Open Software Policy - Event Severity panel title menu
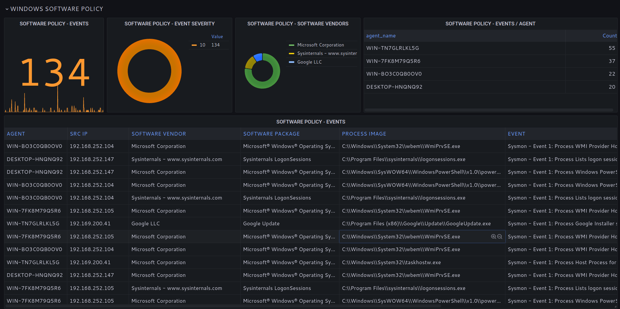The image size is (620, 309). pos(169,24)
